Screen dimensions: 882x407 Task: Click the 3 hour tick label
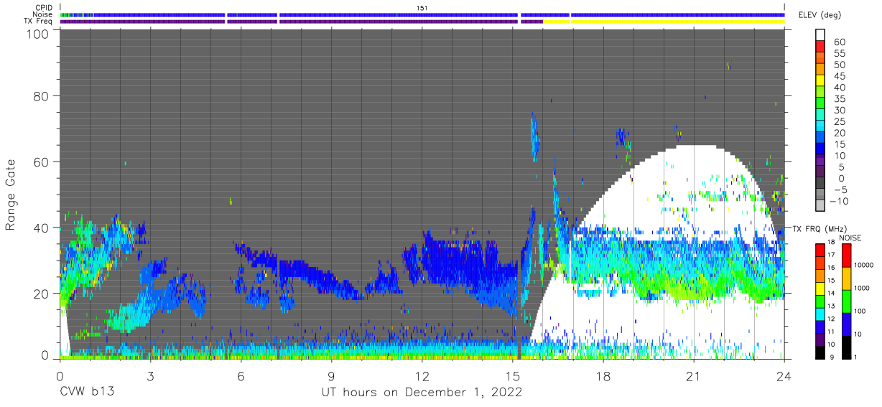(x=150, y=376)
